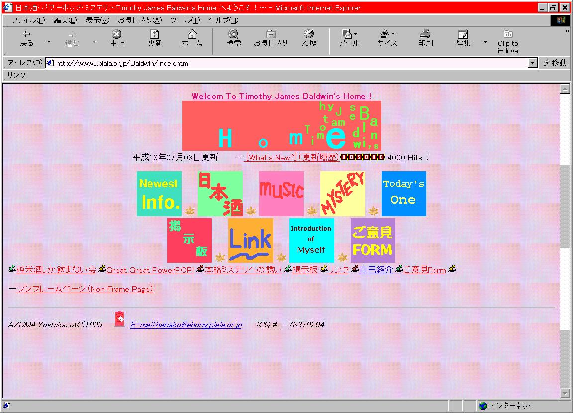573x413 pixels.
Task: Open the ファイル(F) menu
Action: (x=28, y=20)
